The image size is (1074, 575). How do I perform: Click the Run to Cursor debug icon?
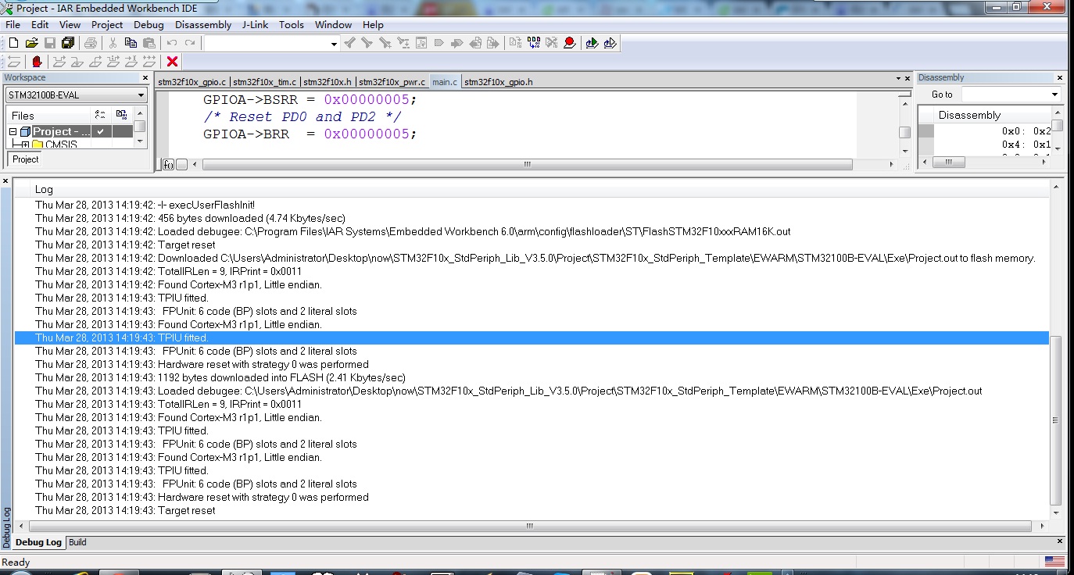click(x=131, y=62)
